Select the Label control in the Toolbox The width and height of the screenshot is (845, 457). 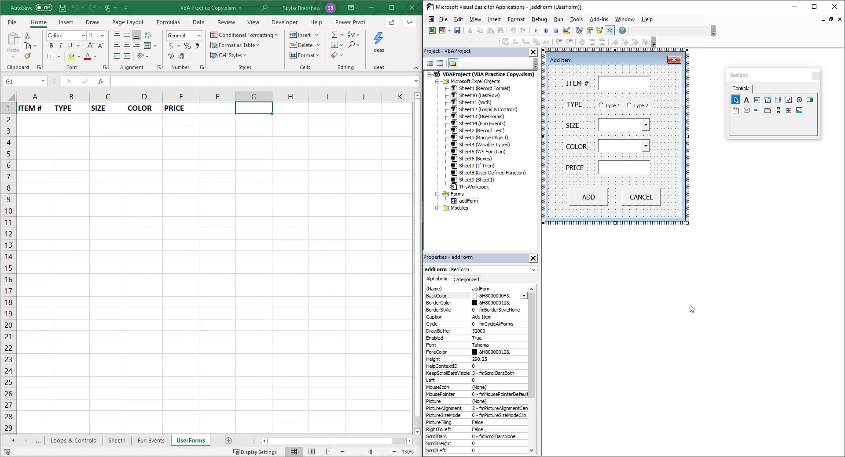[746, 100]
